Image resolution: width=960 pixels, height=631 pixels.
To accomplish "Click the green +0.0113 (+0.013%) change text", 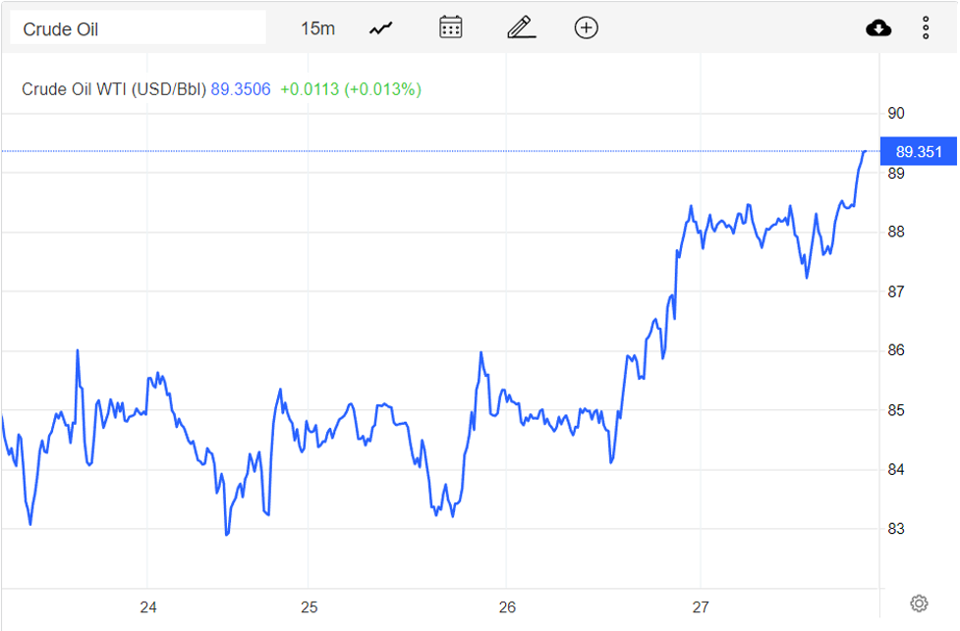I will (351, 89).
